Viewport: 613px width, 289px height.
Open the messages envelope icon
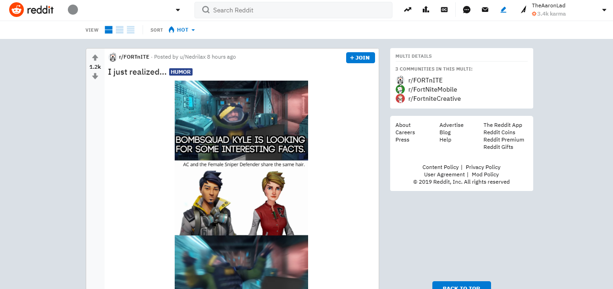click(485, 10)
